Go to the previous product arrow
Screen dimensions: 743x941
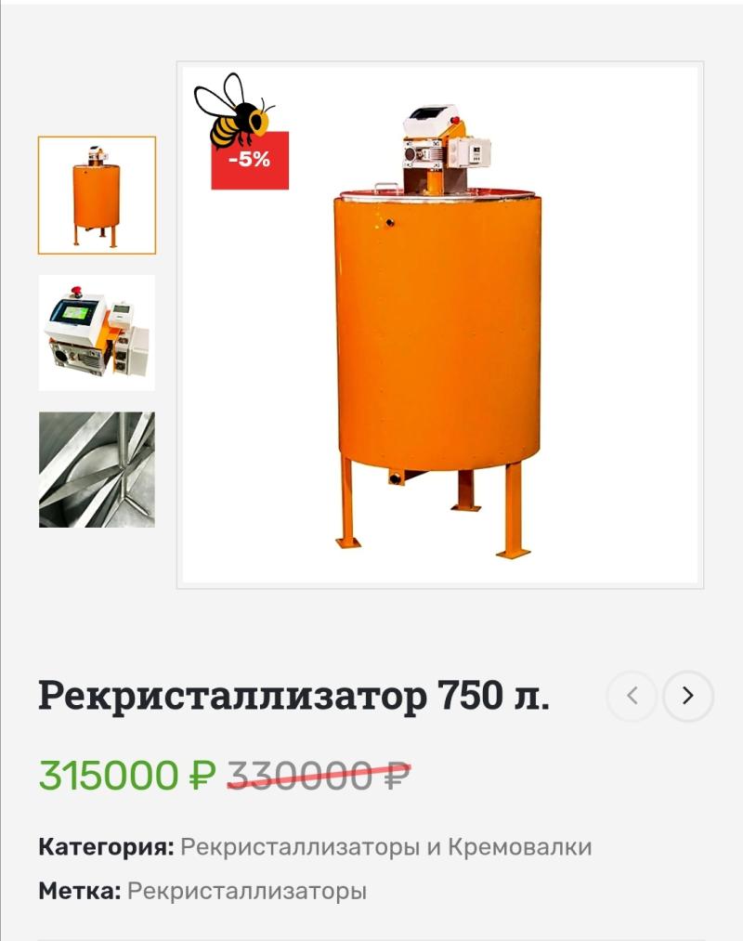[x=632, y=696]
